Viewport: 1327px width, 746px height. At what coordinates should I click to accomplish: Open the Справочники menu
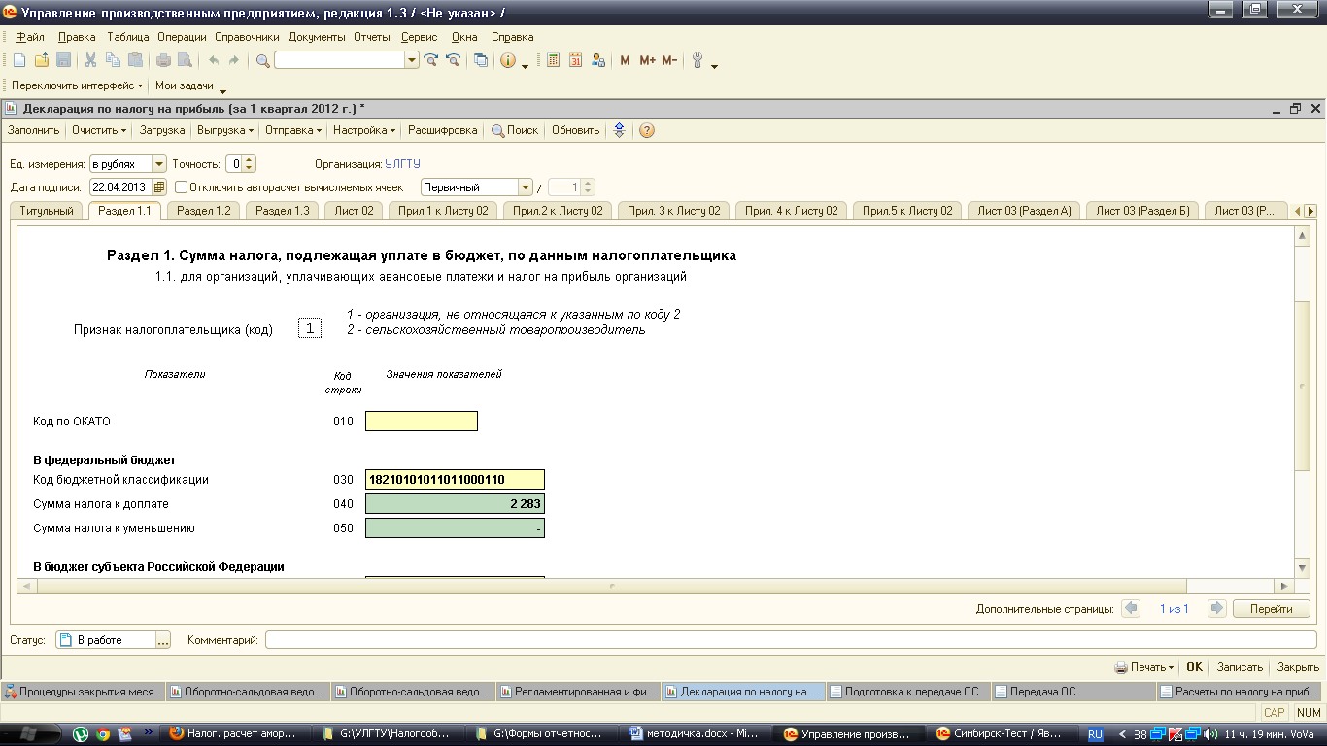coord(247,37)
